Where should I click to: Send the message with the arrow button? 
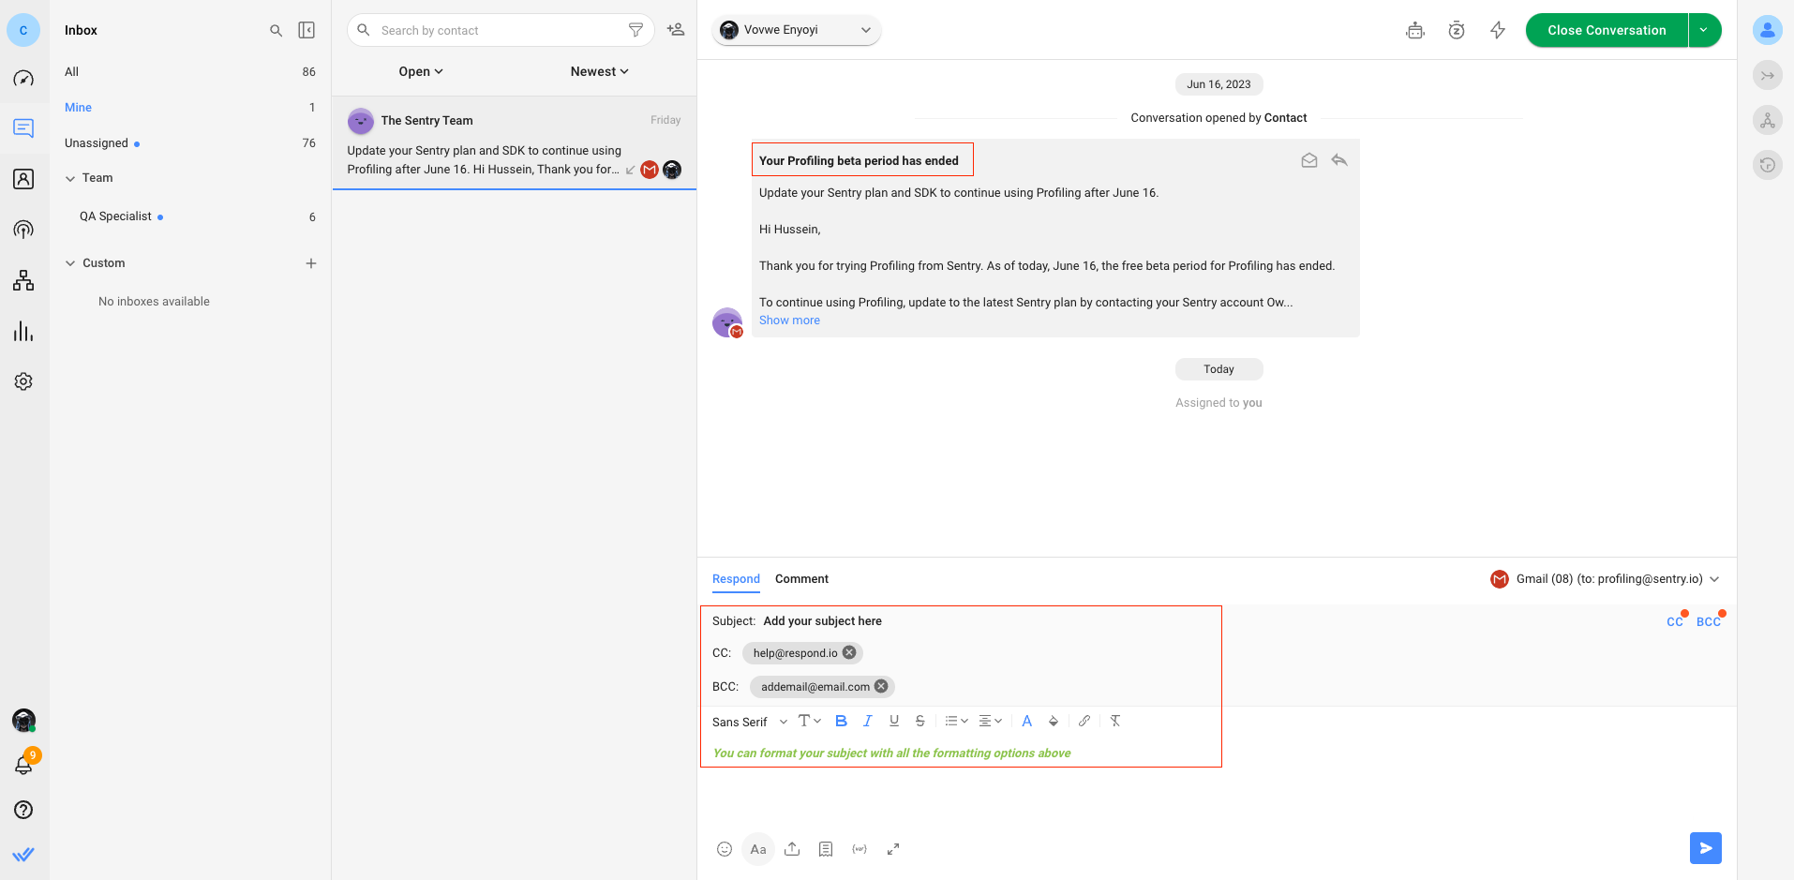1705,848
